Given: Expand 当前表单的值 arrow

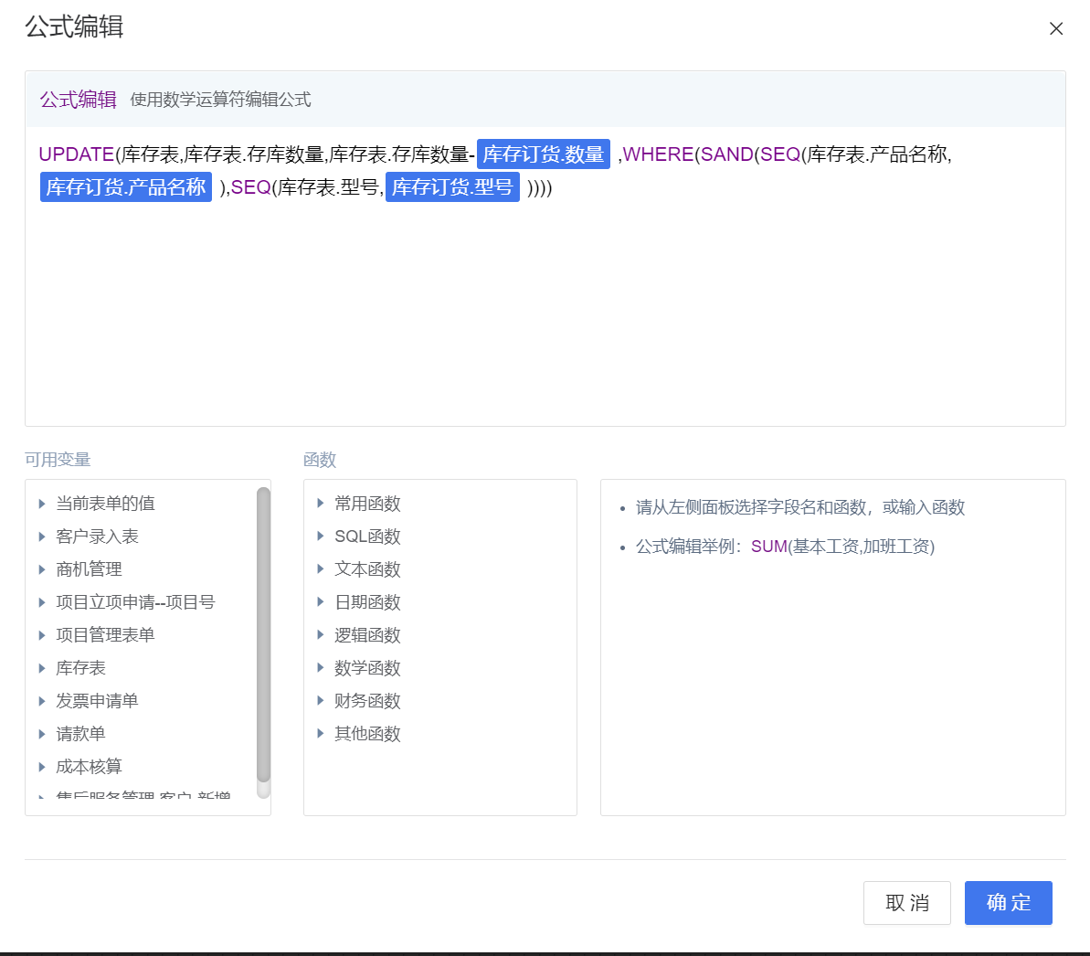Looking at the screenshot, I should click(42, 504).
